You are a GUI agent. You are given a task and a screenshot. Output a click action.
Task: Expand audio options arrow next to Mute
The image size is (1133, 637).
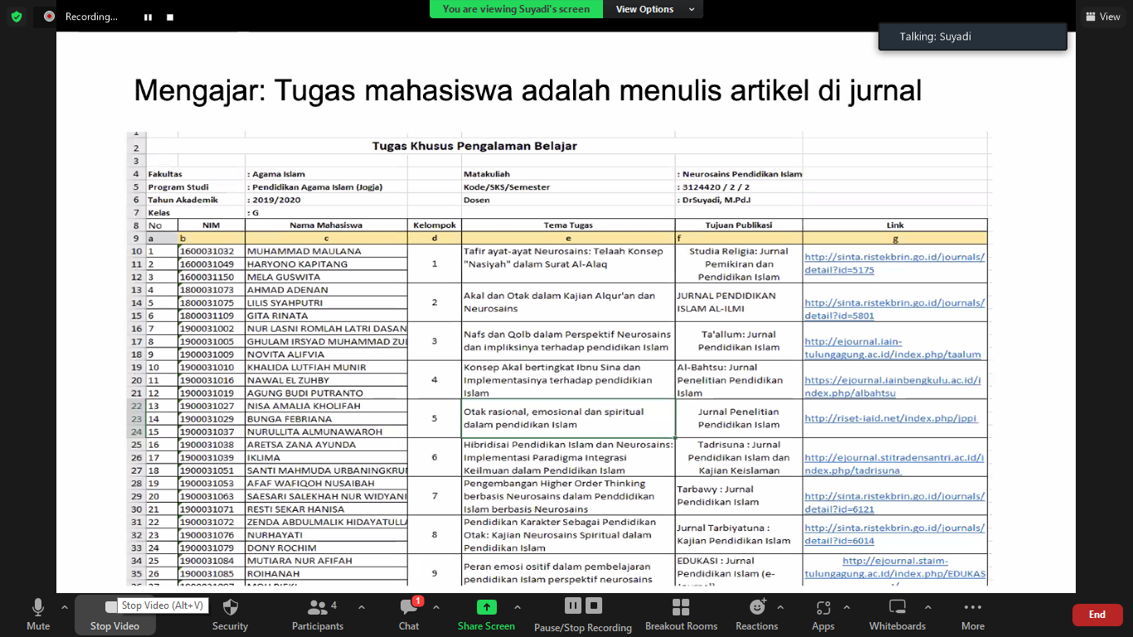point(65,607)
